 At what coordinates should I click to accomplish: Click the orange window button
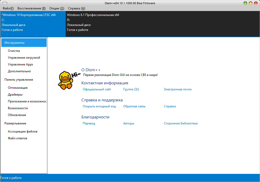coord(251,3)
